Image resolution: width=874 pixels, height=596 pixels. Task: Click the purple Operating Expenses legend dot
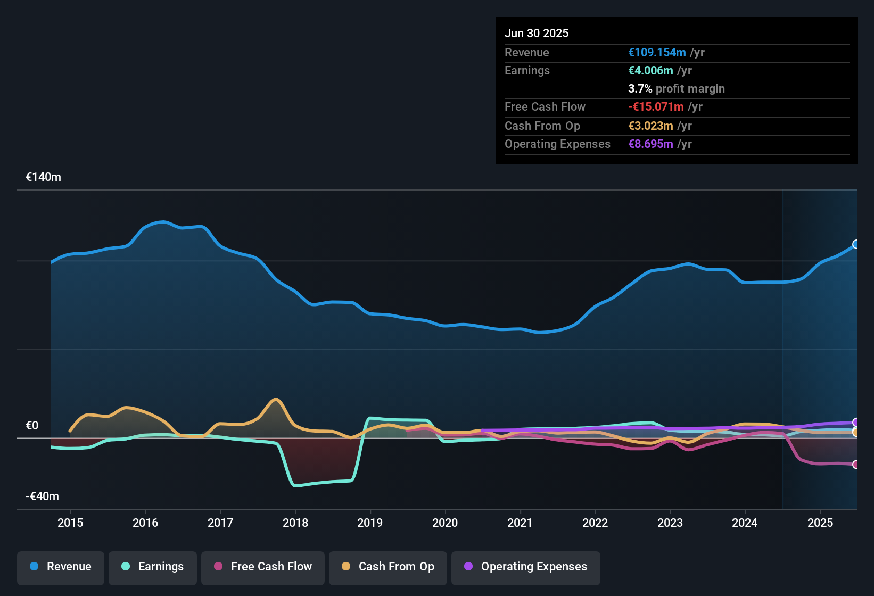click(x=468, y=567)
